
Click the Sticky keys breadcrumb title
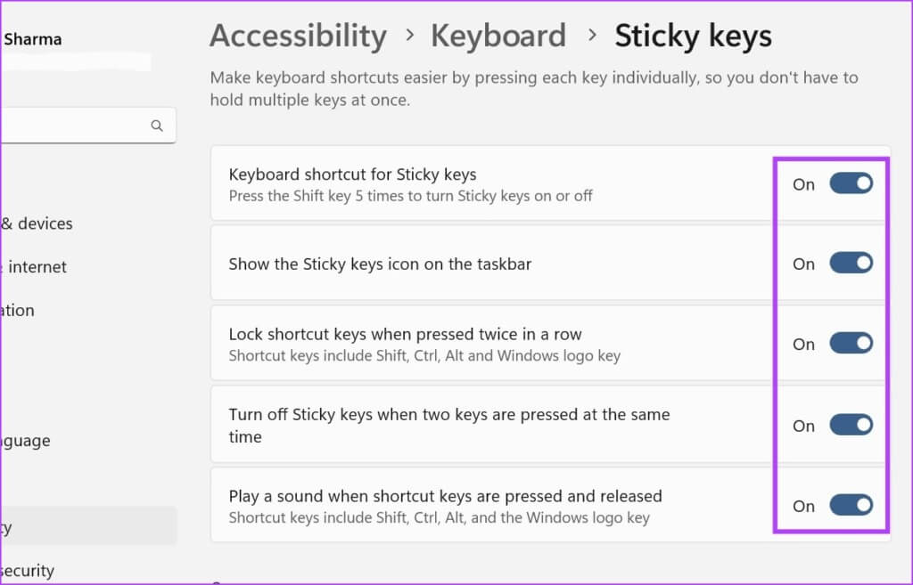tap(693, 37)
